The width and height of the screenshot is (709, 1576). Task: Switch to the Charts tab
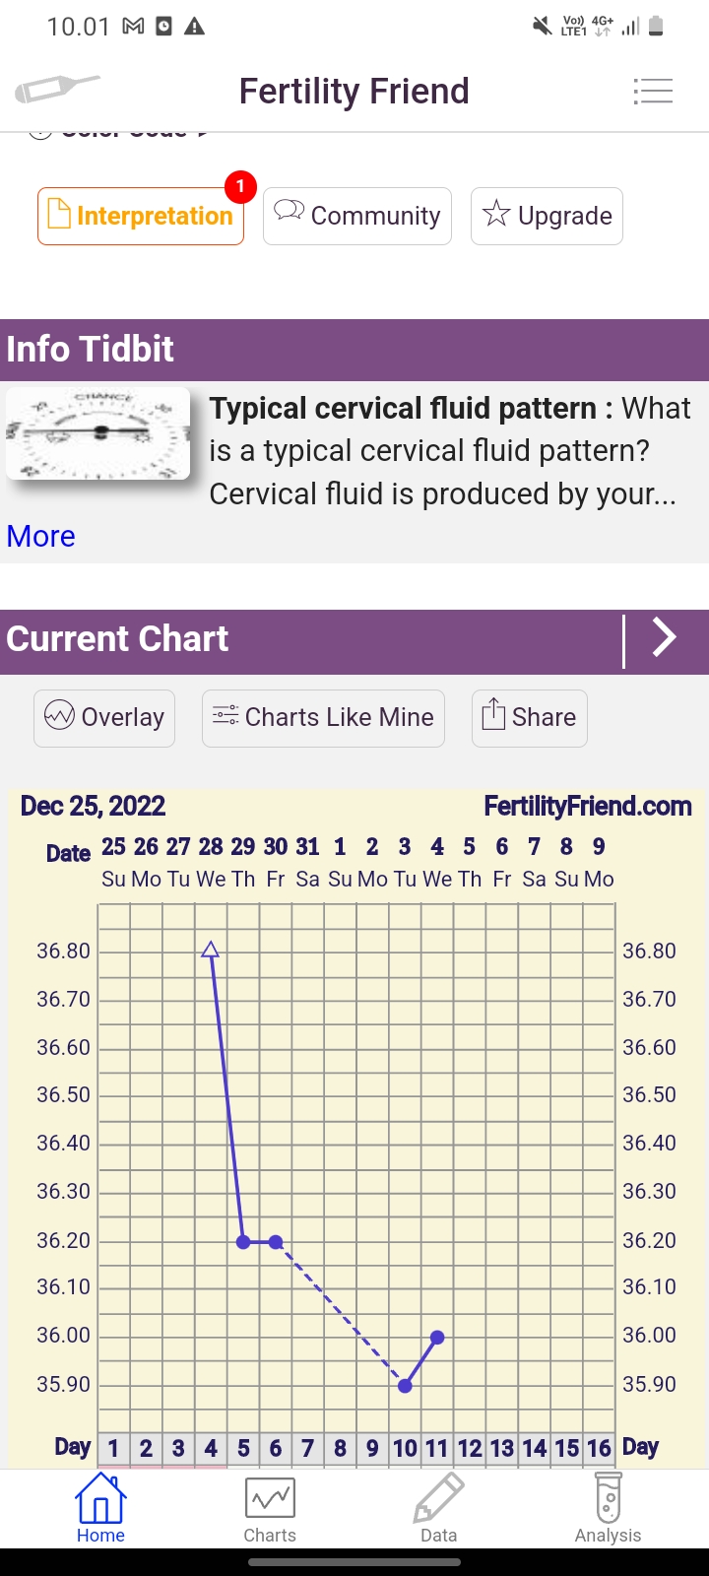[270, 1508]
